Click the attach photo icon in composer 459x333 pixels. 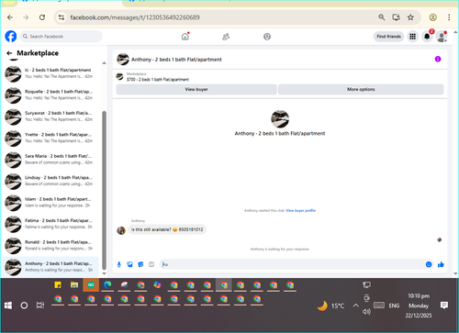(129, 264)
